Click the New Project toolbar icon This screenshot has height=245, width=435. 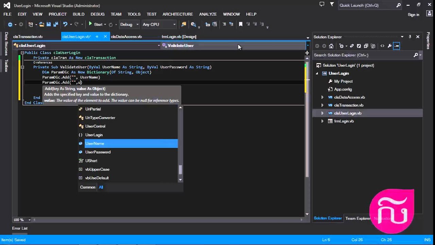pos(31,24)
